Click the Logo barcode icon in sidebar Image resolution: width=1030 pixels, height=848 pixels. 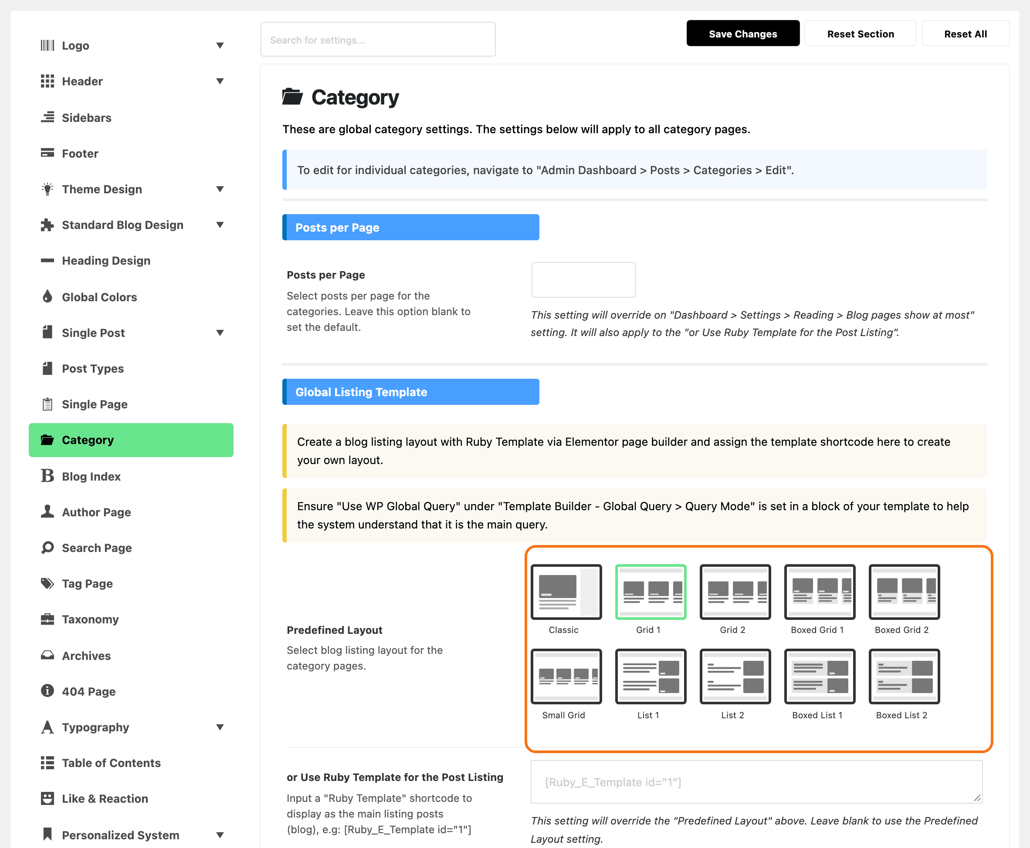[x=47, y=45]
